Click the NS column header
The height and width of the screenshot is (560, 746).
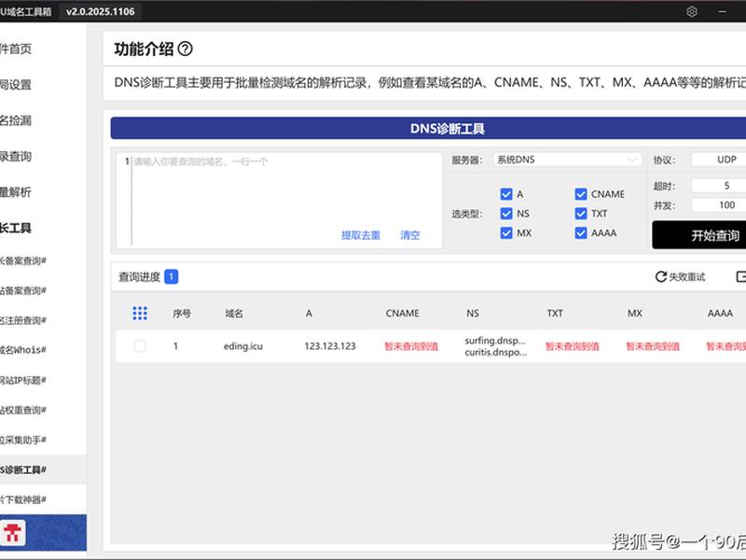(473, 314)
